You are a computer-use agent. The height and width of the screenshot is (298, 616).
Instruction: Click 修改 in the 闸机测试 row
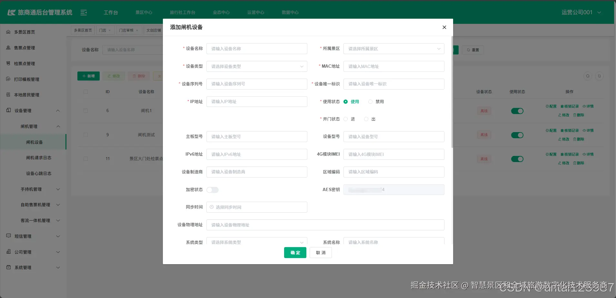pos(564,139)
